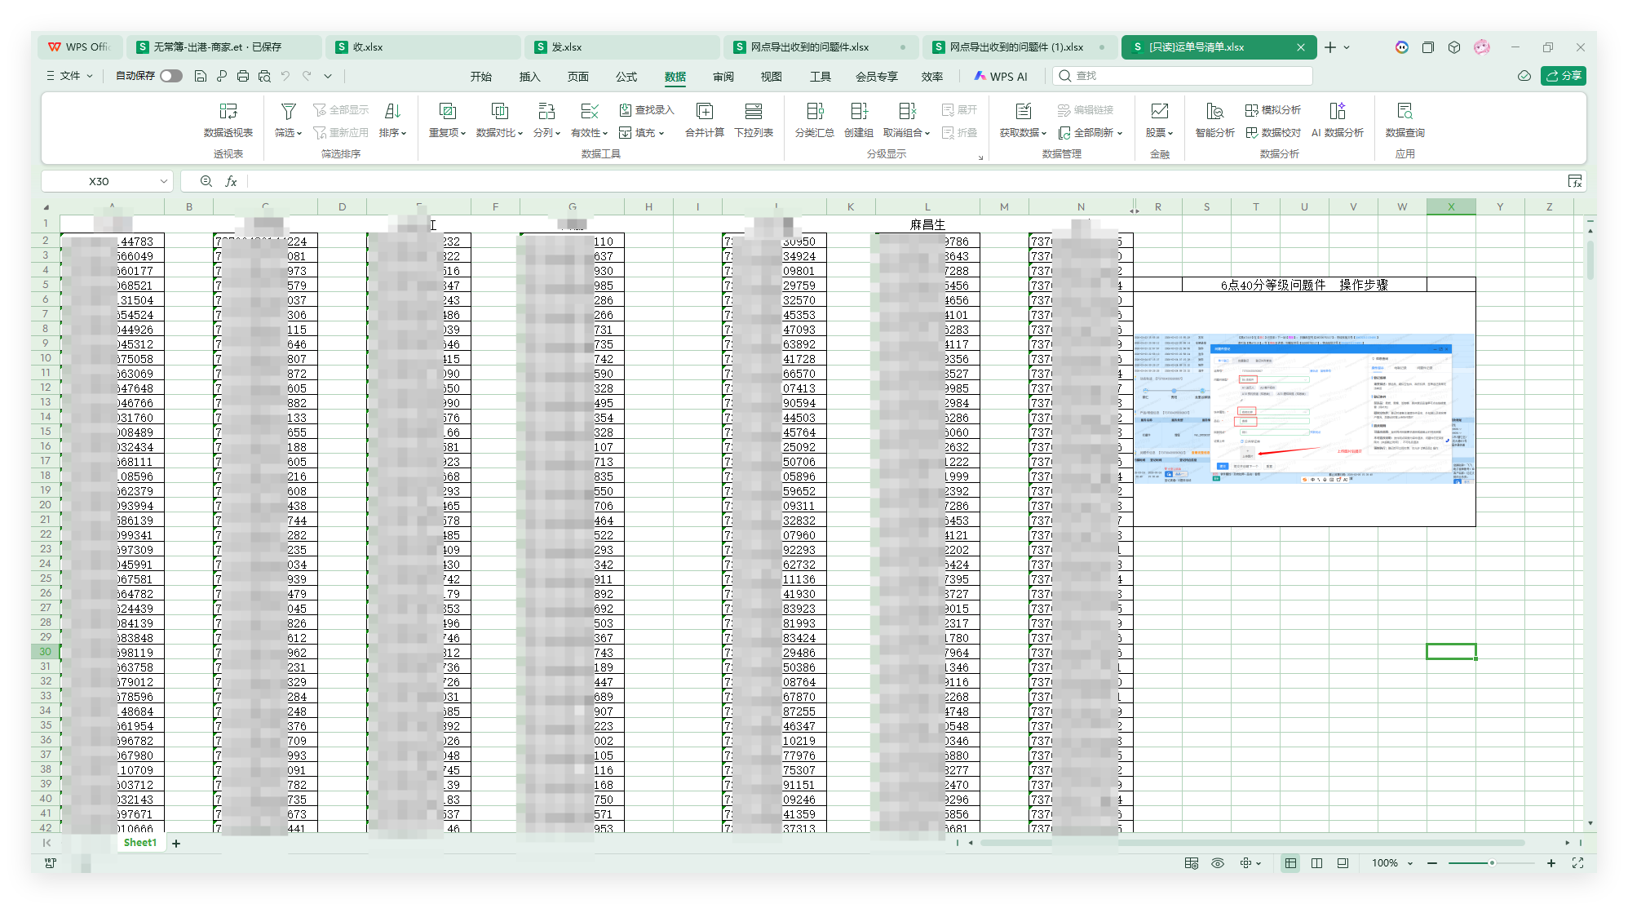Switch to the 公式 ribbon tab

click(626, 77)
